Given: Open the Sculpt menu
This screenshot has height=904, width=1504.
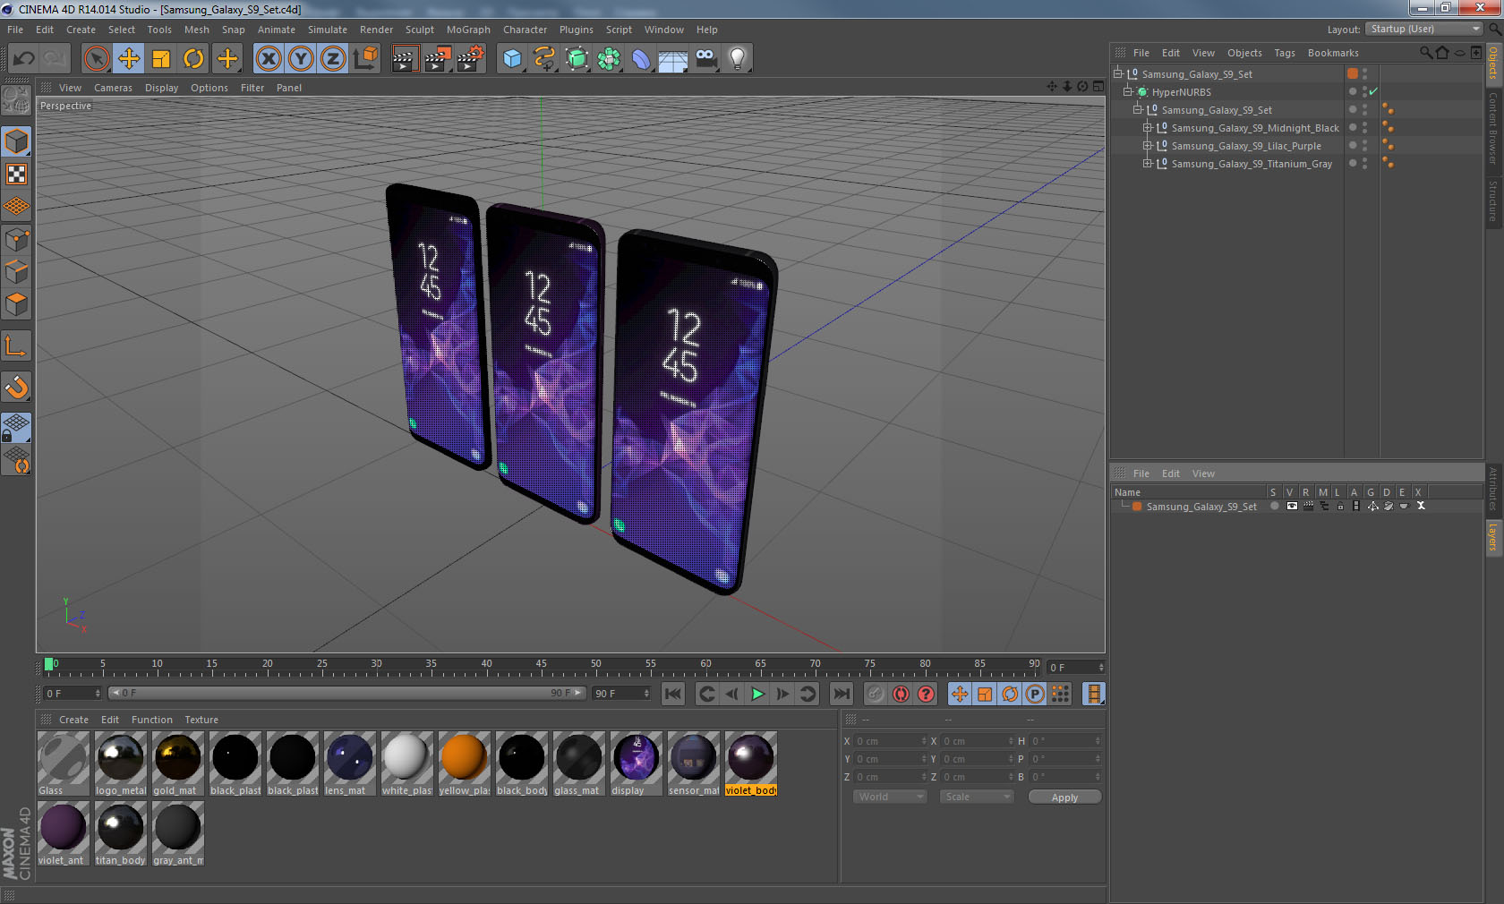Looking at the screenshot, I should tap(419, 30).
